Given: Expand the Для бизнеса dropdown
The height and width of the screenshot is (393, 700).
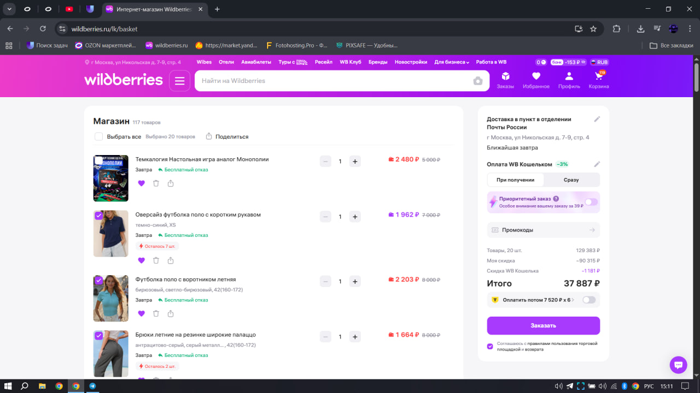Looking at the screenshot, I should click(452, 62).
